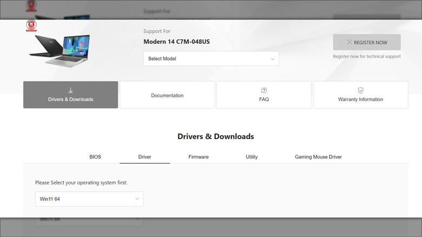This screenshot has height=237, width=422.
Task: Open the Select Model dropdown
Action: coord(211,58)
